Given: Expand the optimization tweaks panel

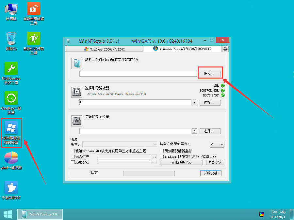Looking at the screenshot, I should click(x=181, y=162).
